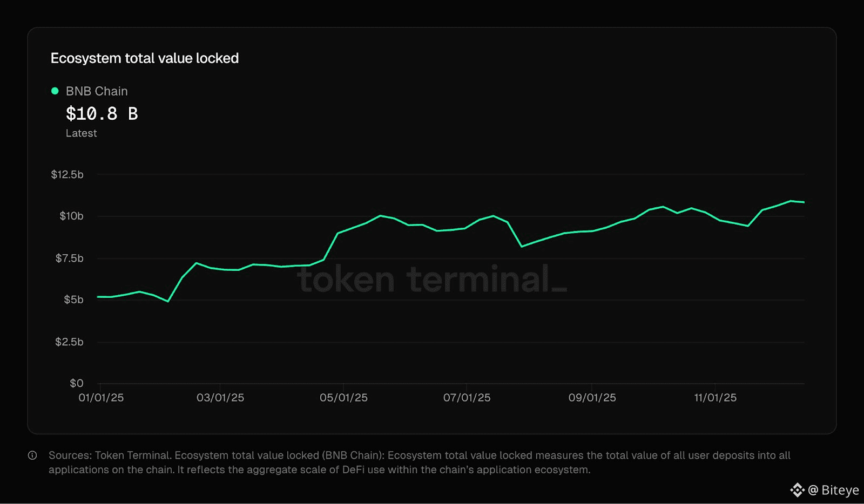Select the 11/01/25 x-axis date label
This screenshot has height=504, width=864.
point(715,398)
